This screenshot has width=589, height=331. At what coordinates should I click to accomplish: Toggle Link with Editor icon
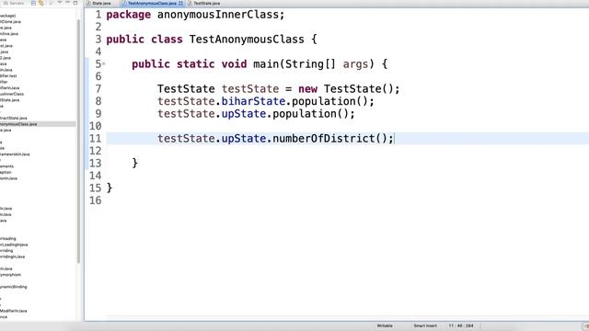[x=41, y=3]
